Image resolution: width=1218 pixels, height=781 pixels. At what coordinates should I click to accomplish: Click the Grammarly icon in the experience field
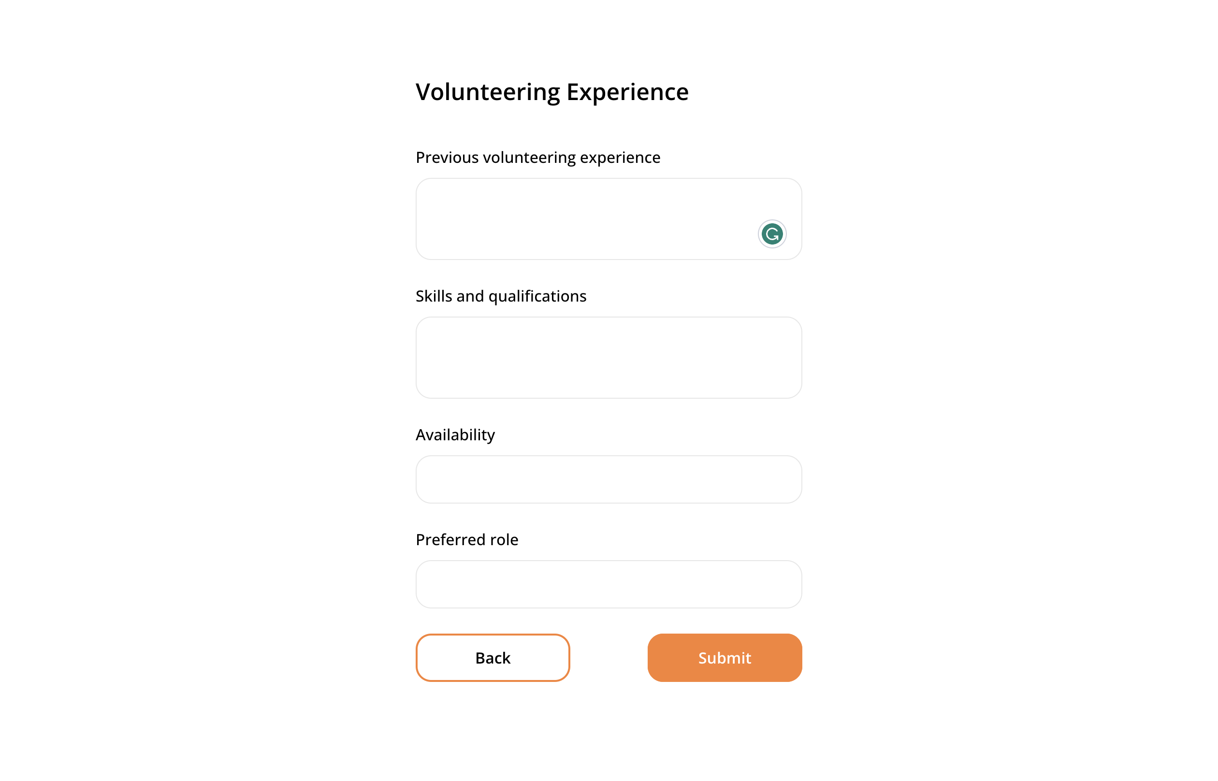[771, 233]
